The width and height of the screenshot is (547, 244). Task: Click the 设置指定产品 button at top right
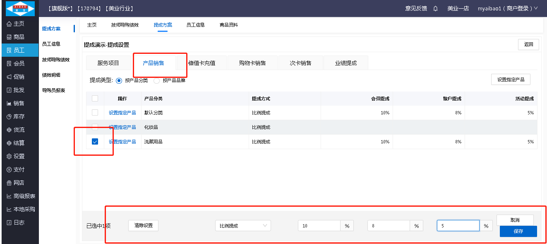coord(511,80)
